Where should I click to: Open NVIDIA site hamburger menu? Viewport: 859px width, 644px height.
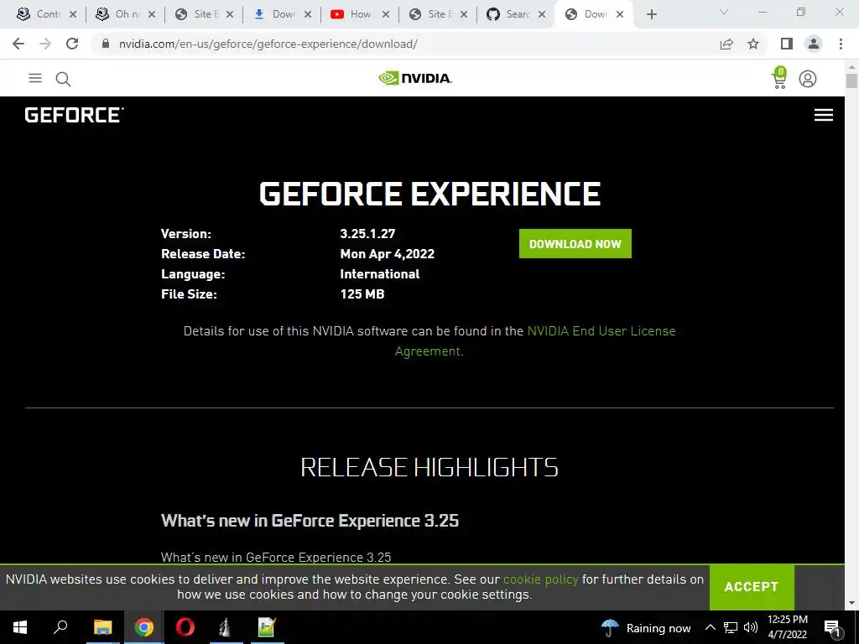[35, 78]
